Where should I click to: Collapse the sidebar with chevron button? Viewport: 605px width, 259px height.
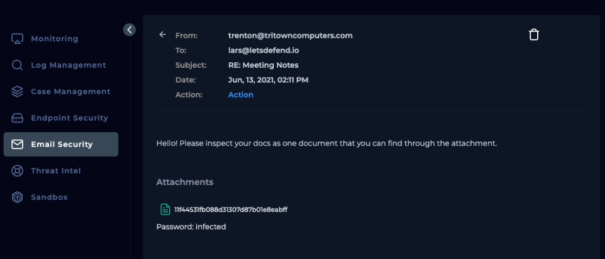129,30
